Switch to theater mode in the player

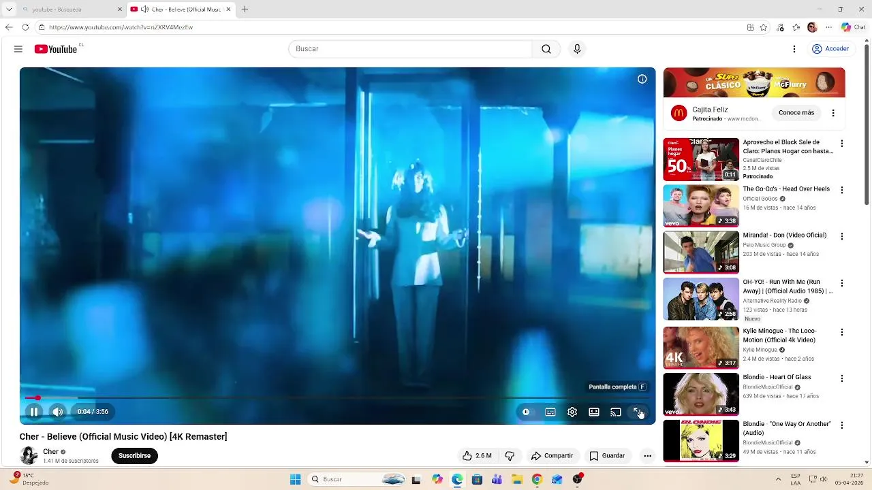tap(594, 412)
